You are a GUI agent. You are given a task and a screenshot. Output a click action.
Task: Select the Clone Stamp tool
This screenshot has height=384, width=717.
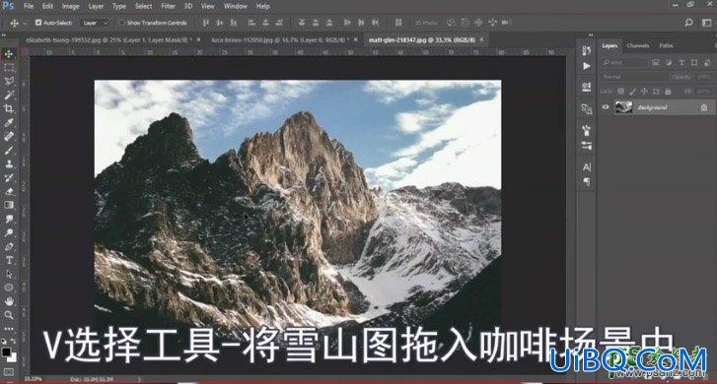(9, 163)
